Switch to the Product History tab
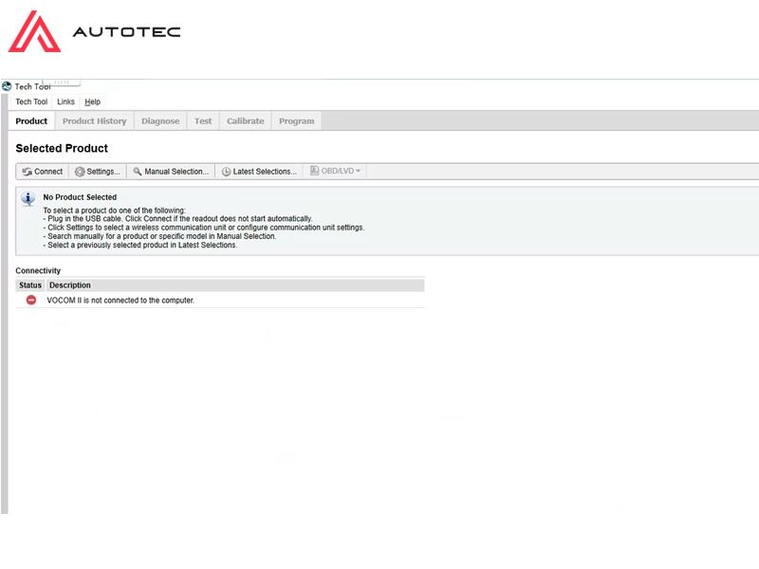The height and width of the screenshot is (569, 759). click(x=94, y=121)
